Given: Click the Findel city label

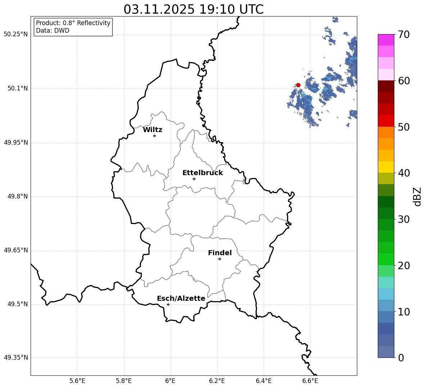Looking at the screenshot, I should (x=220, y=253).
